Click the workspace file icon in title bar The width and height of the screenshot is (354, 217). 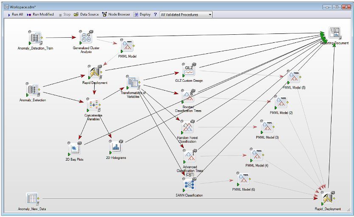click(6, 7)
